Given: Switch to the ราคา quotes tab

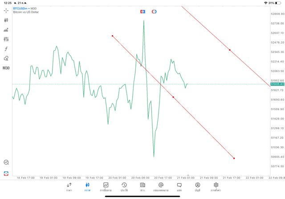Looking at the screenshot, I should [x=69, y=187].
